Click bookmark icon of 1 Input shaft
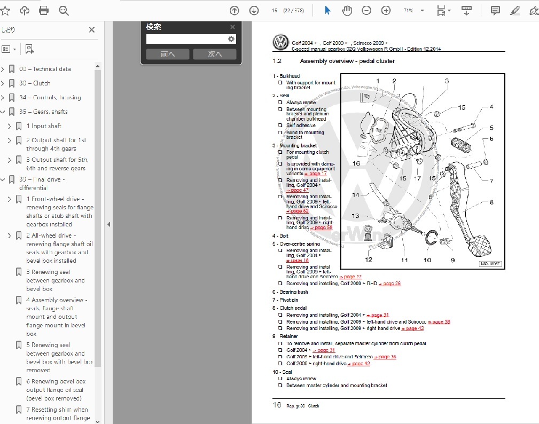 19,126
